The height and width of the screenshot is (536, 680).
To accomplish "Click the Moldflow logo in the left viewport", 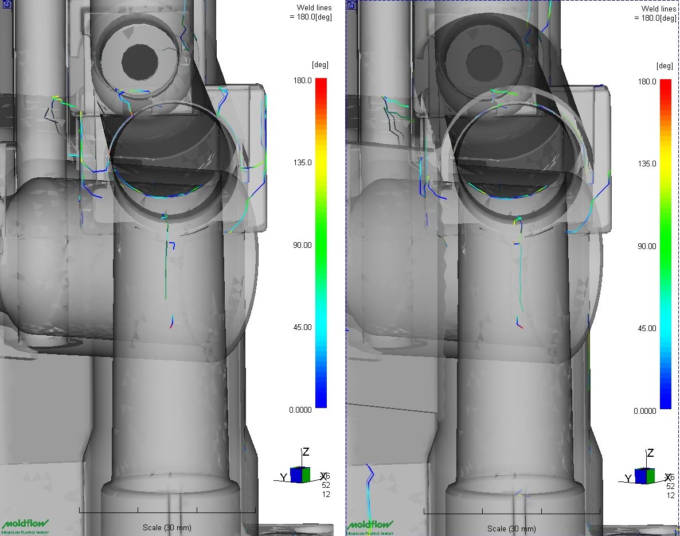I will pos(25,526).
